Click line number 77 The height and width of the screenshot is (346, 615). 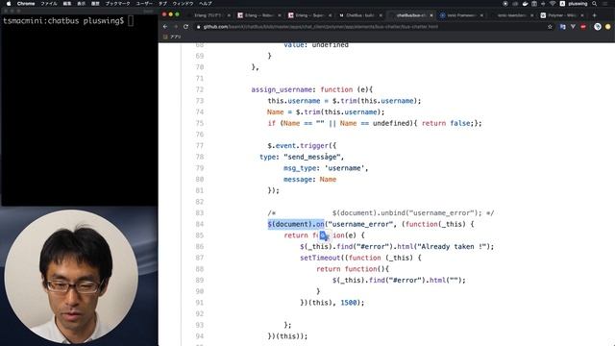click(200, 145)
